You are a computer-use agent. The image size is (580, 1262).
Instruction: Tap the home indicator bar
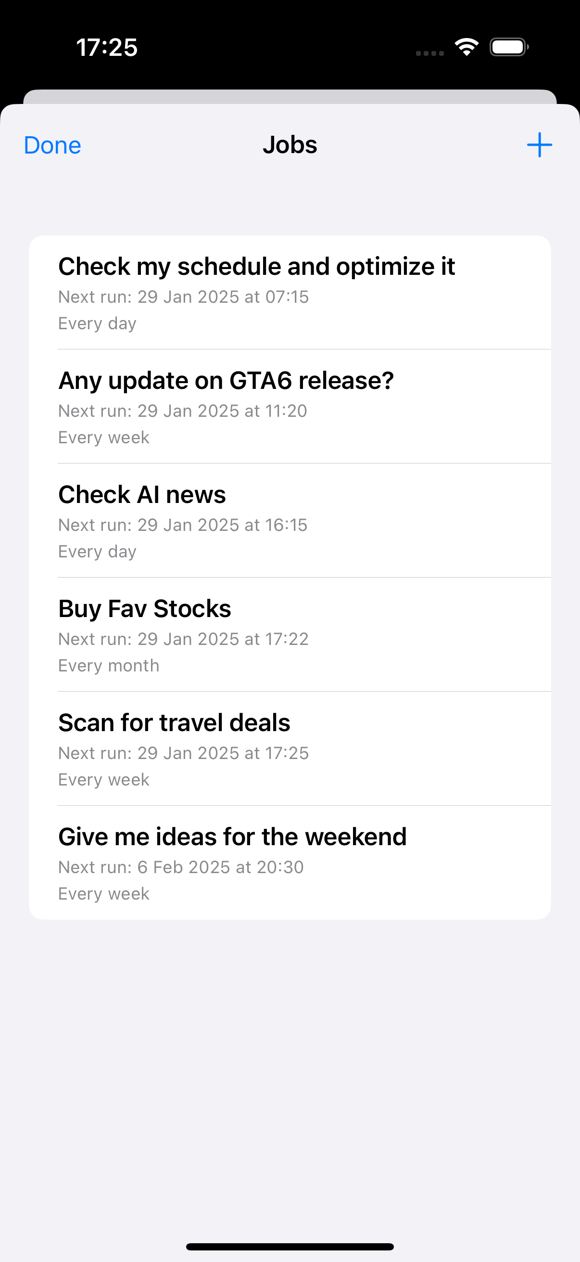point(290,1247)
